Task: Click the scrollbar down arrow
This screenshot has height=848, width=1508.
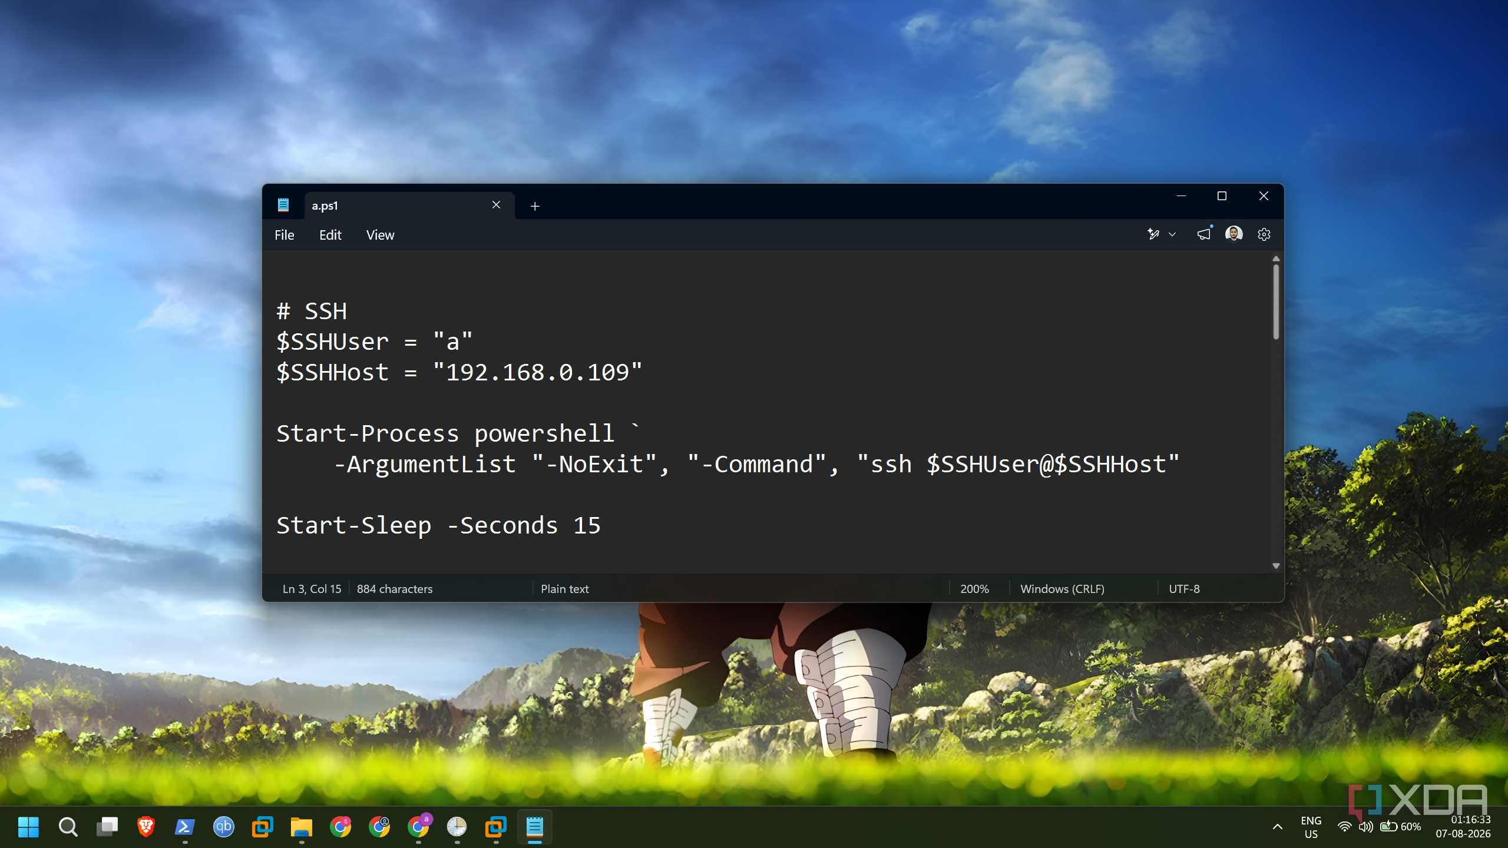Action: pyautogui.click(x=1276, y=566)
